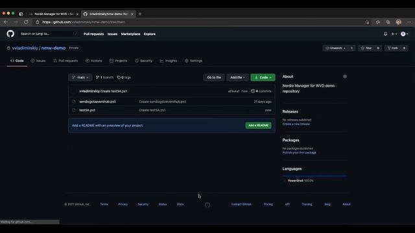This screenshot has height=233, width=415.
Task: Open the vvladimirskiy owner link
Action: point(25,48)
